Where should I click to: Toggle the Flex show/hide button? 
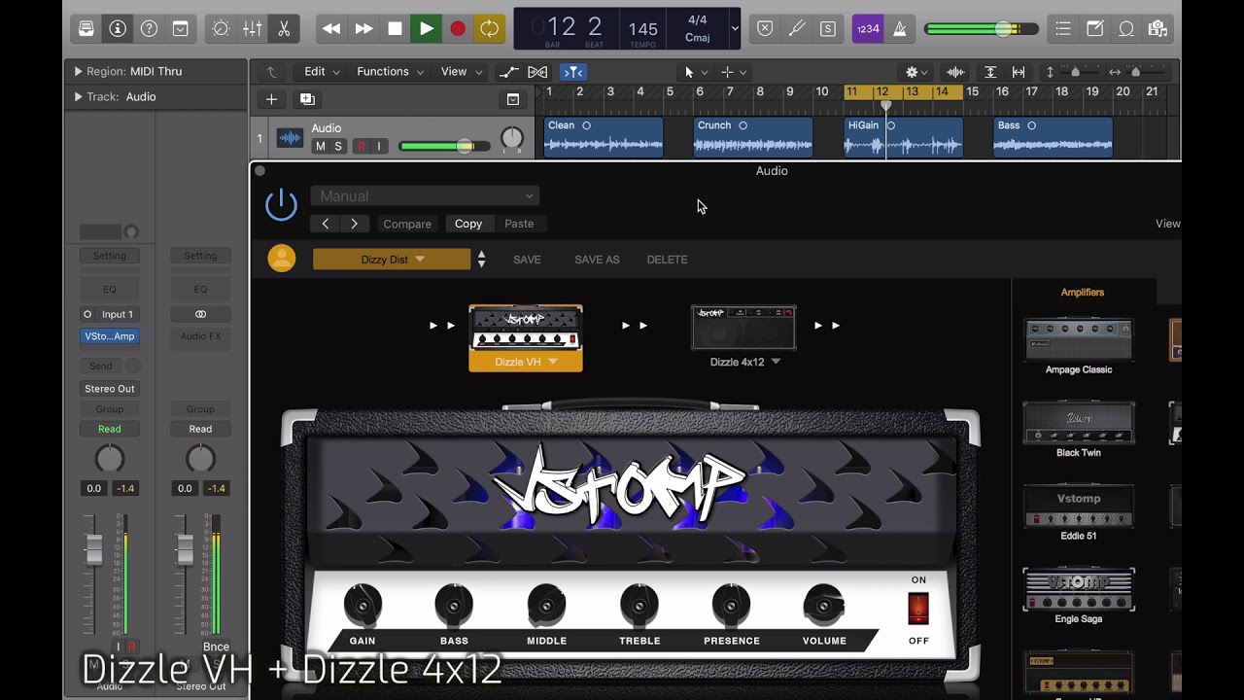pos(537,72)
